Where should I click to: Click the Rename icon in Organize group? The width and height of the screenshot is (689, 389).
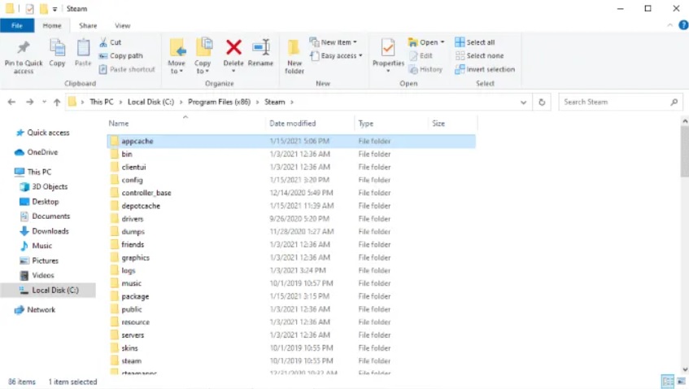tap(260, 49)
